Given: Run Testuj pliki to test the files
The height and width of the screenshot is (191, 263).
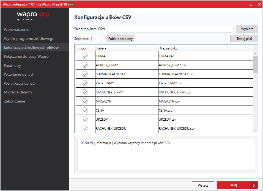Looking at the screenshot, I should (x=244, y=38).
